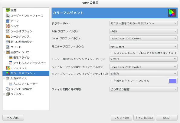The width and height of the screenshot is (180, 123).
Task: Collapse the 画像ウィンドウ tree node
Action: [x=4, y=52]
